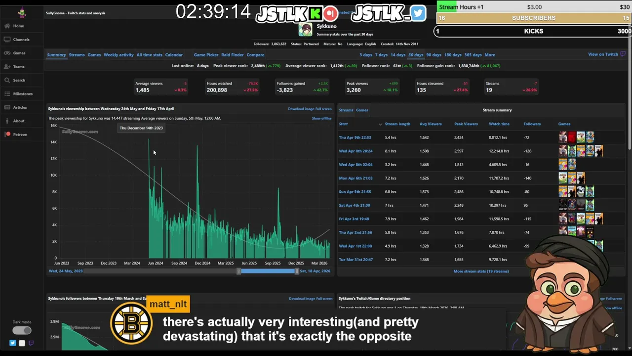This screenshot has width=632, height=356.
Task: Open the Raid Finder tool
Action: tap(233, 55)
